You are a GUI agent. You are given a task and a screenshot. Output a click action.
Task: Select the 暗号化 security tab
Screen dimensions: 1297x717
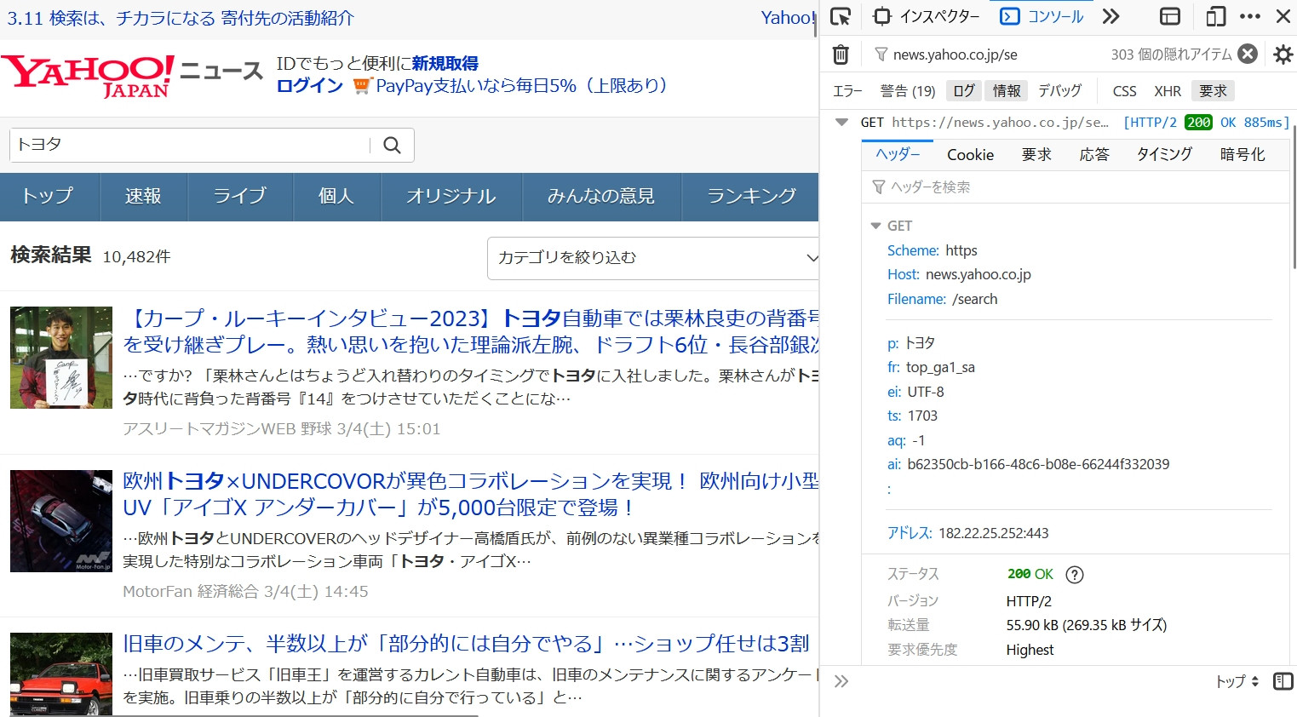pyautogui.click(x=1242, y=154)
